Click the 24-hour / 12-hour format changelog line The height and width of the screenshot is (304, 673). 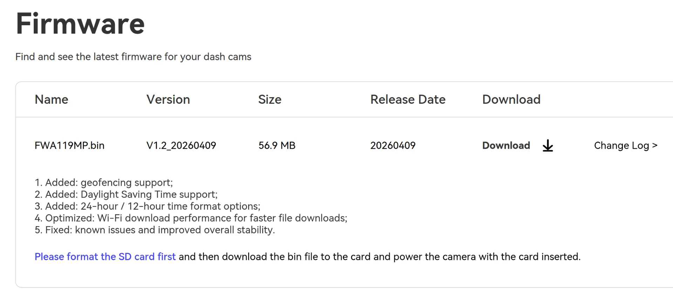coord(148,206)
